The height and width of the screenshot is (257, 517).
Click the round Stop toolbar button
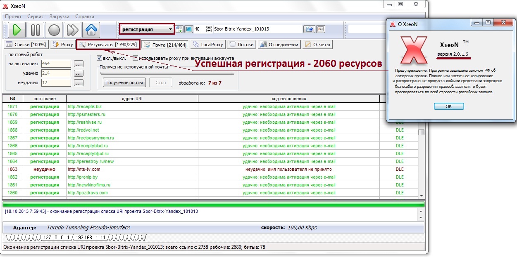pyautogui.click(x=54, y=30)
